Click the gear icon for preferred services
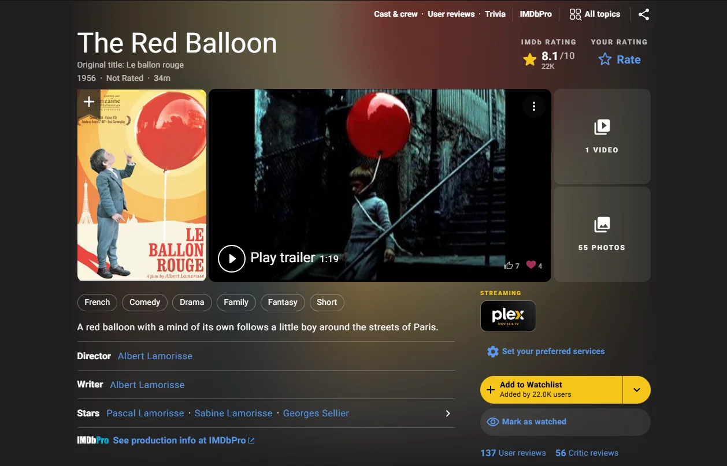The height and width of the screenshot is (466, 727). point(492,351)
